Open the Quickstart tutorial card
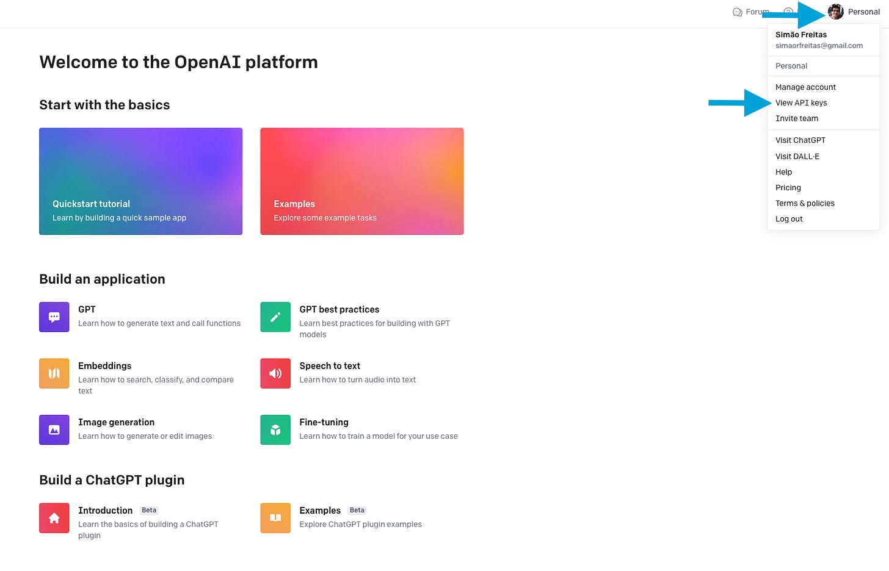 point(140,181)
